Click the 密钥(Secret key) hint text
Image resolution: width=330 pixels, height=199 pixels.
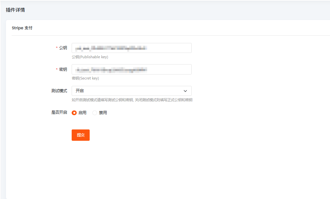[85, 78]
